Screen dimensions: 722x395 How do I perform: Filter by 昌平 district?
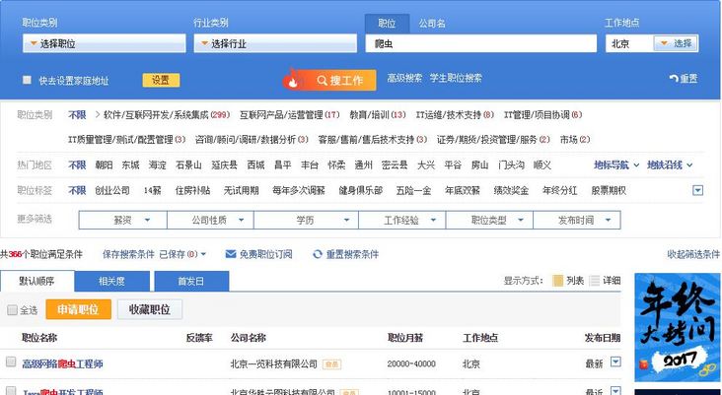282,165
